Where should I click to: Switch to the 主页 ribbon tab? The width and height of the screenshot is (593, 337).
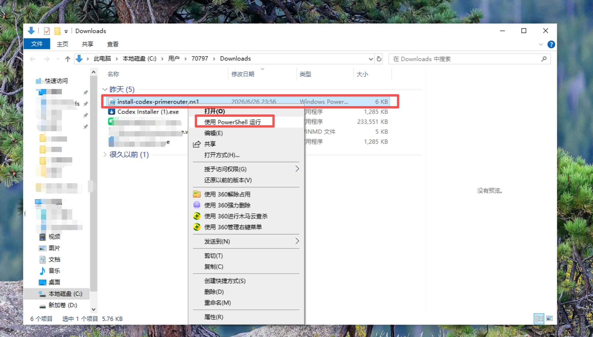(62, 44)
